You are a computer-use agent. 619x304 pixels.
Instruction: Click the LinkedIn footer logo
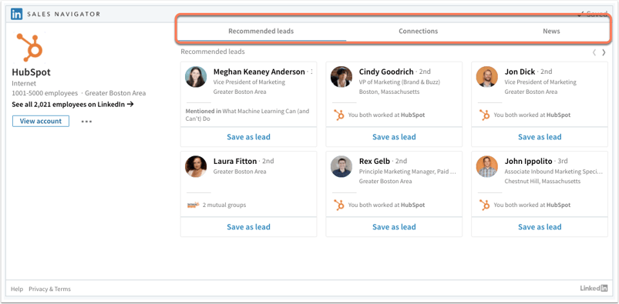(594, 289)
